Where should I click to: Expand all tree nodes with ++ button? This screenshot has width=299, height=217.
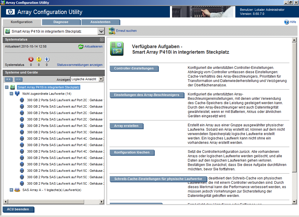8,79
